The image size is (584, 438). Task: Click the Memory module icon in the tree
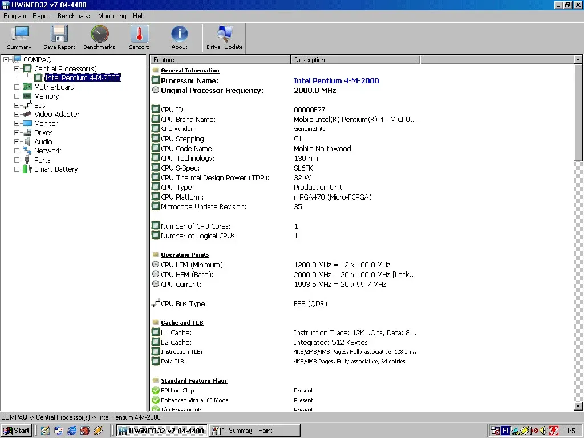click(x=27, y=96)
